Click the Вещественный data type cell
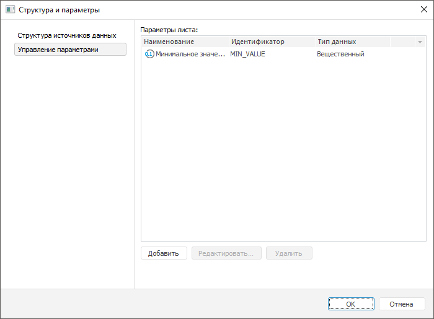 click(x=340, y=54)
